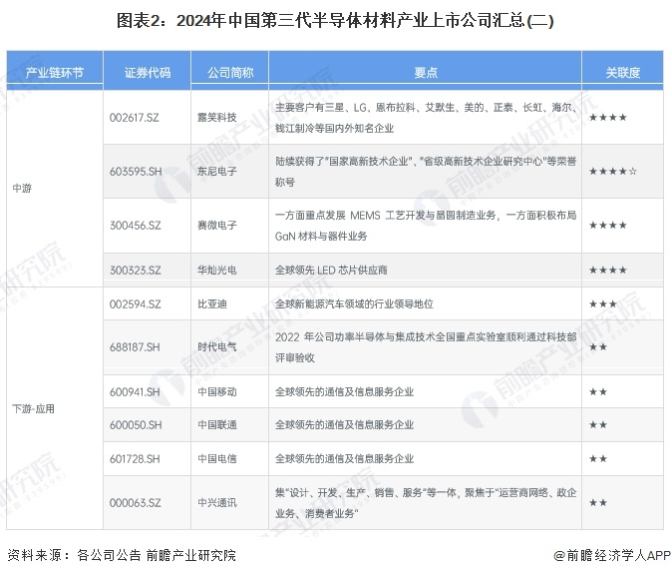Click company name 华灿光电
The width and height of the screenshot is (671, 576).
[217, 271]
